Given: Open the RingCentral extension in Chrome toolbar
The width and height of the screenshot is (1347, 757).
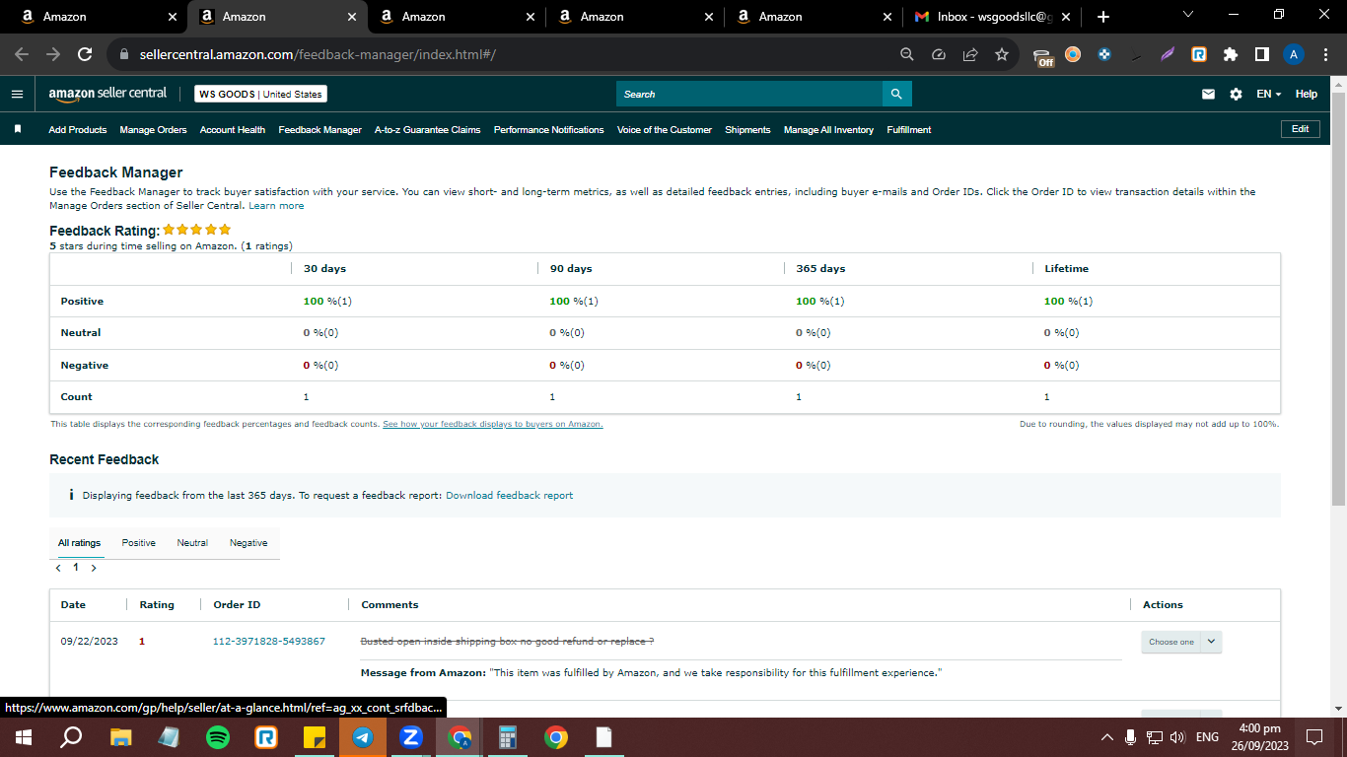Looking at the screenshot, I should pos(1199,55).
